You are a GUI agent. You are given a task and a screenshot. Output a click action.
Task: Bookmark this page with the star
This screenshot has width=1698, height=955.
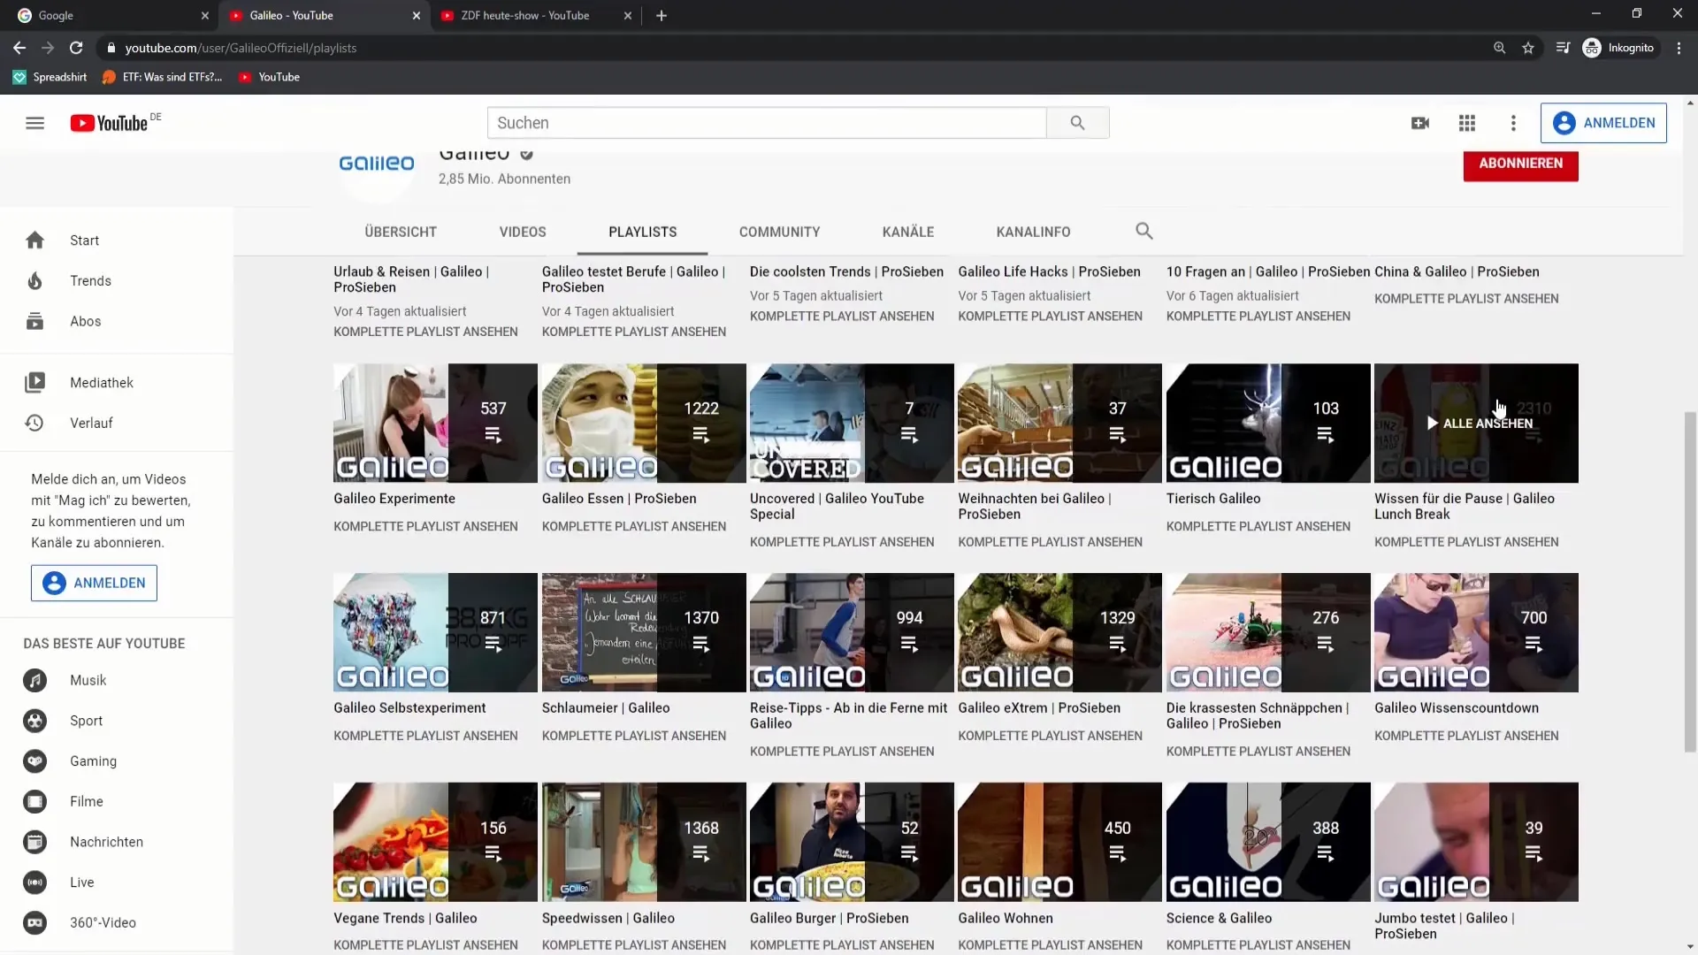[1528, 48]
